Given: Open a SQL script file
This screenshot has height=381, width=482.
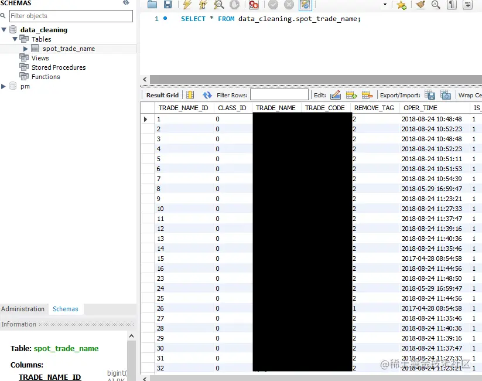Looking at the screenshot, I should (152, 4).
